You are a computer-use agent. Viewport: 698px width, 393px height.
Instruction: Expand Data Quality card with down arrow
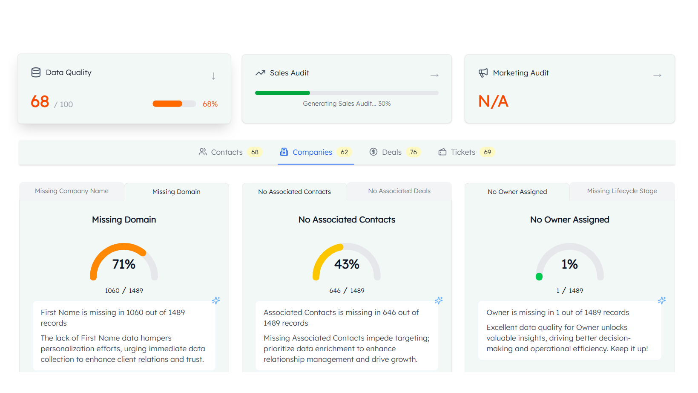(213, 76)
